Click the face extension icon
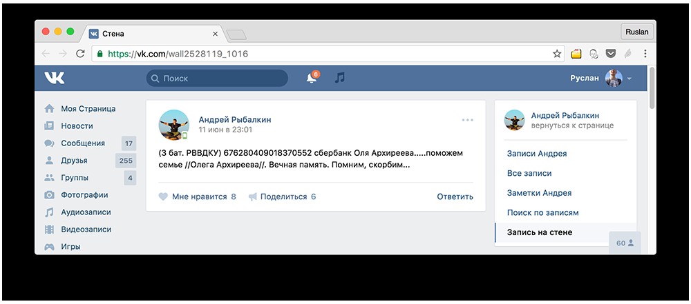The width and height of the screenshot is (691, 304). pos(594,54)
